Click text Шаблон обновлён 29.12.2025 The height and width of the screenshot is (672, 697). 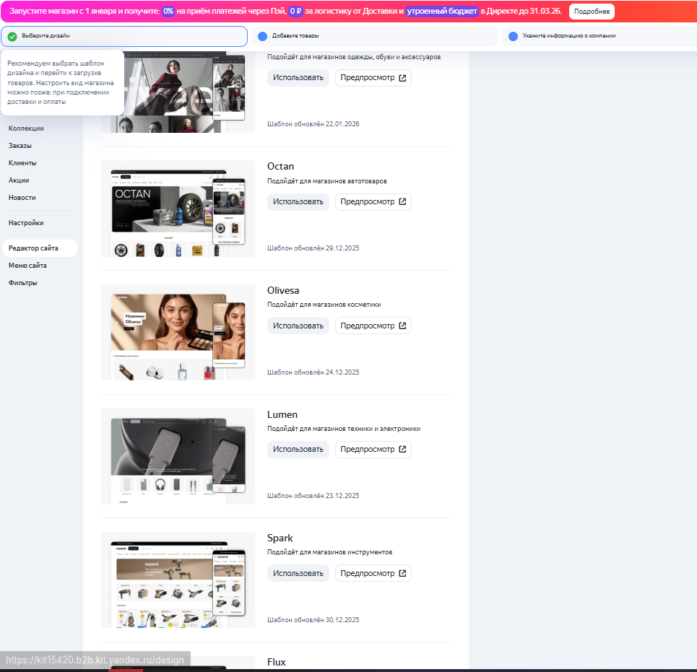pos(313,248)
